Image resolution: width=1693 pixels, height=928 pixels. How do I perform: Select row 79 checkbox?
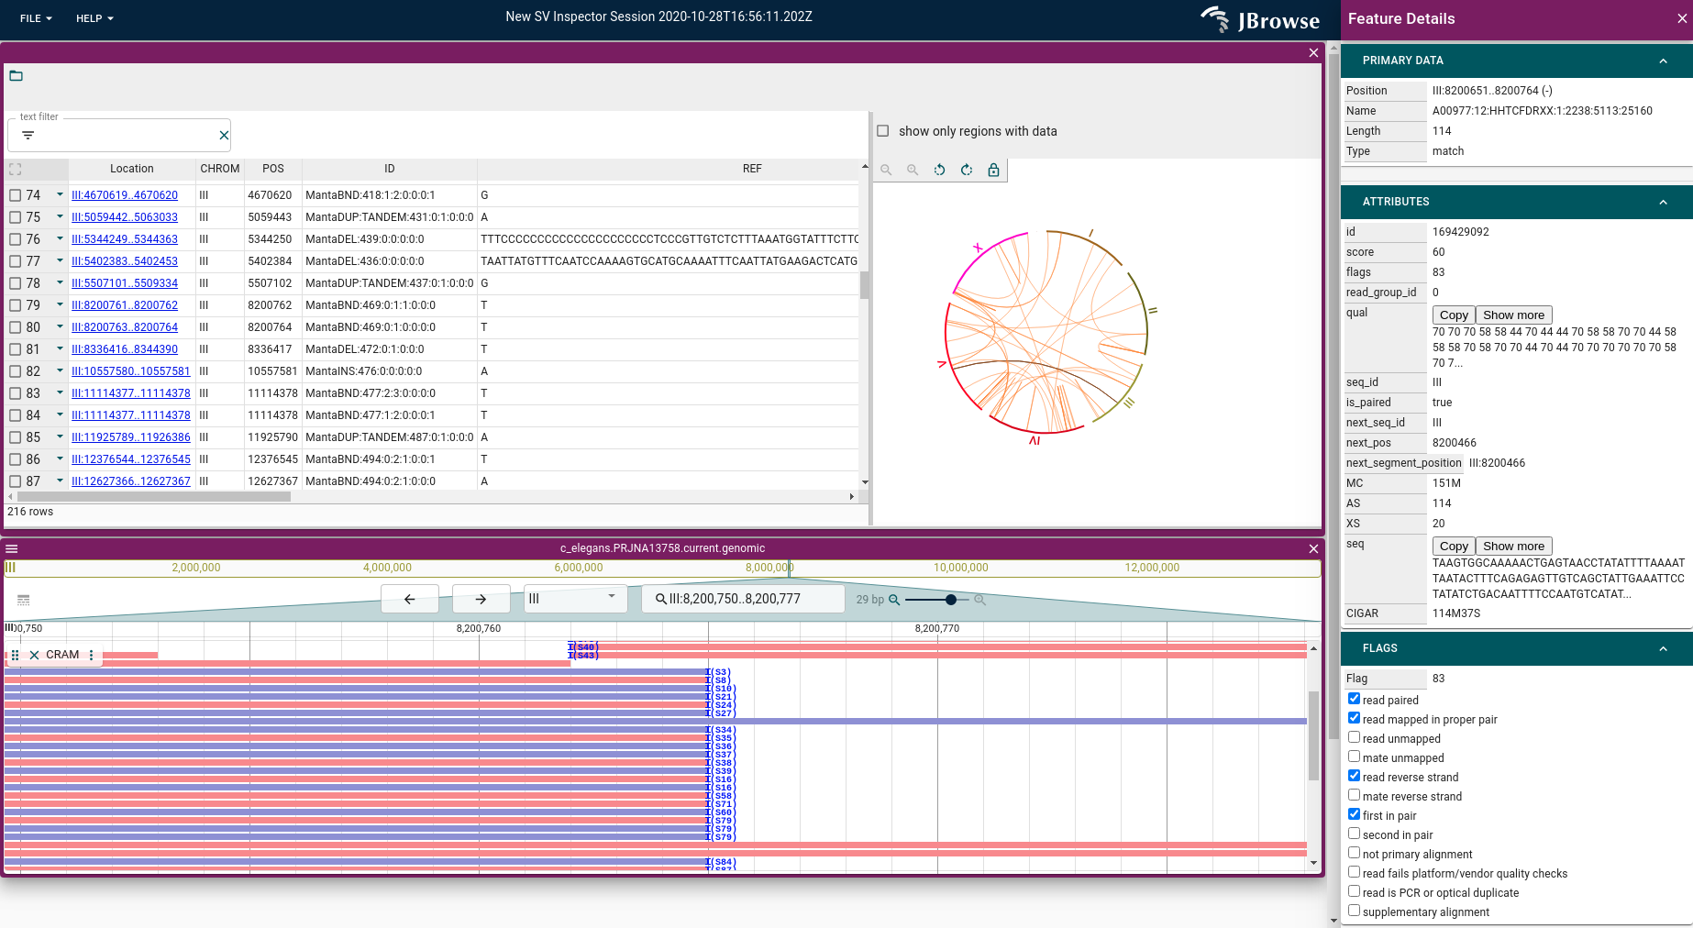15,305
